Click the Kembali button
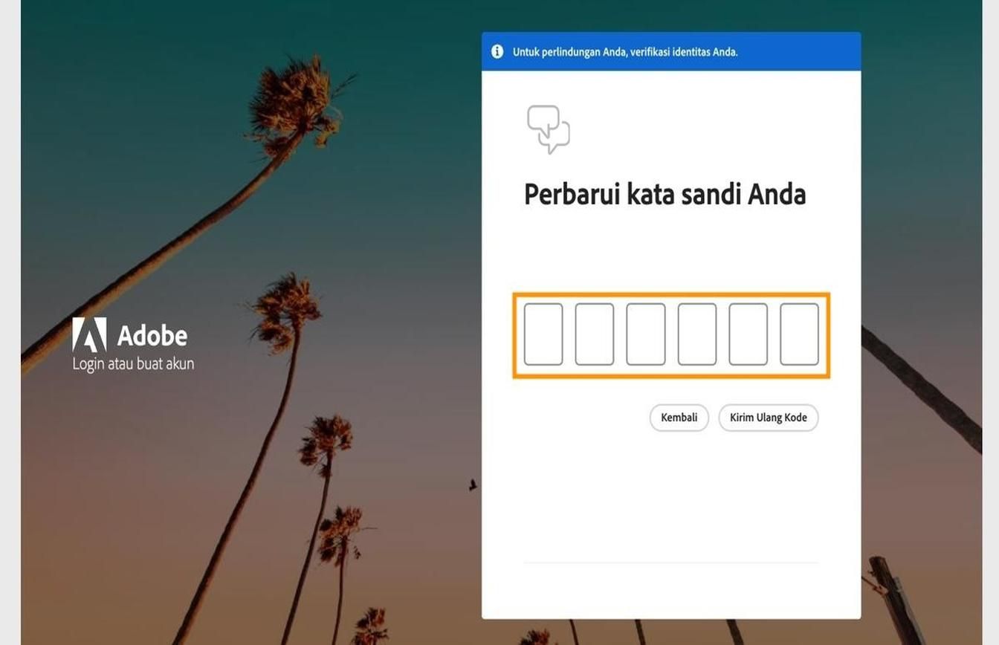Viewport: 999px width, 645px height. [679, 418]
